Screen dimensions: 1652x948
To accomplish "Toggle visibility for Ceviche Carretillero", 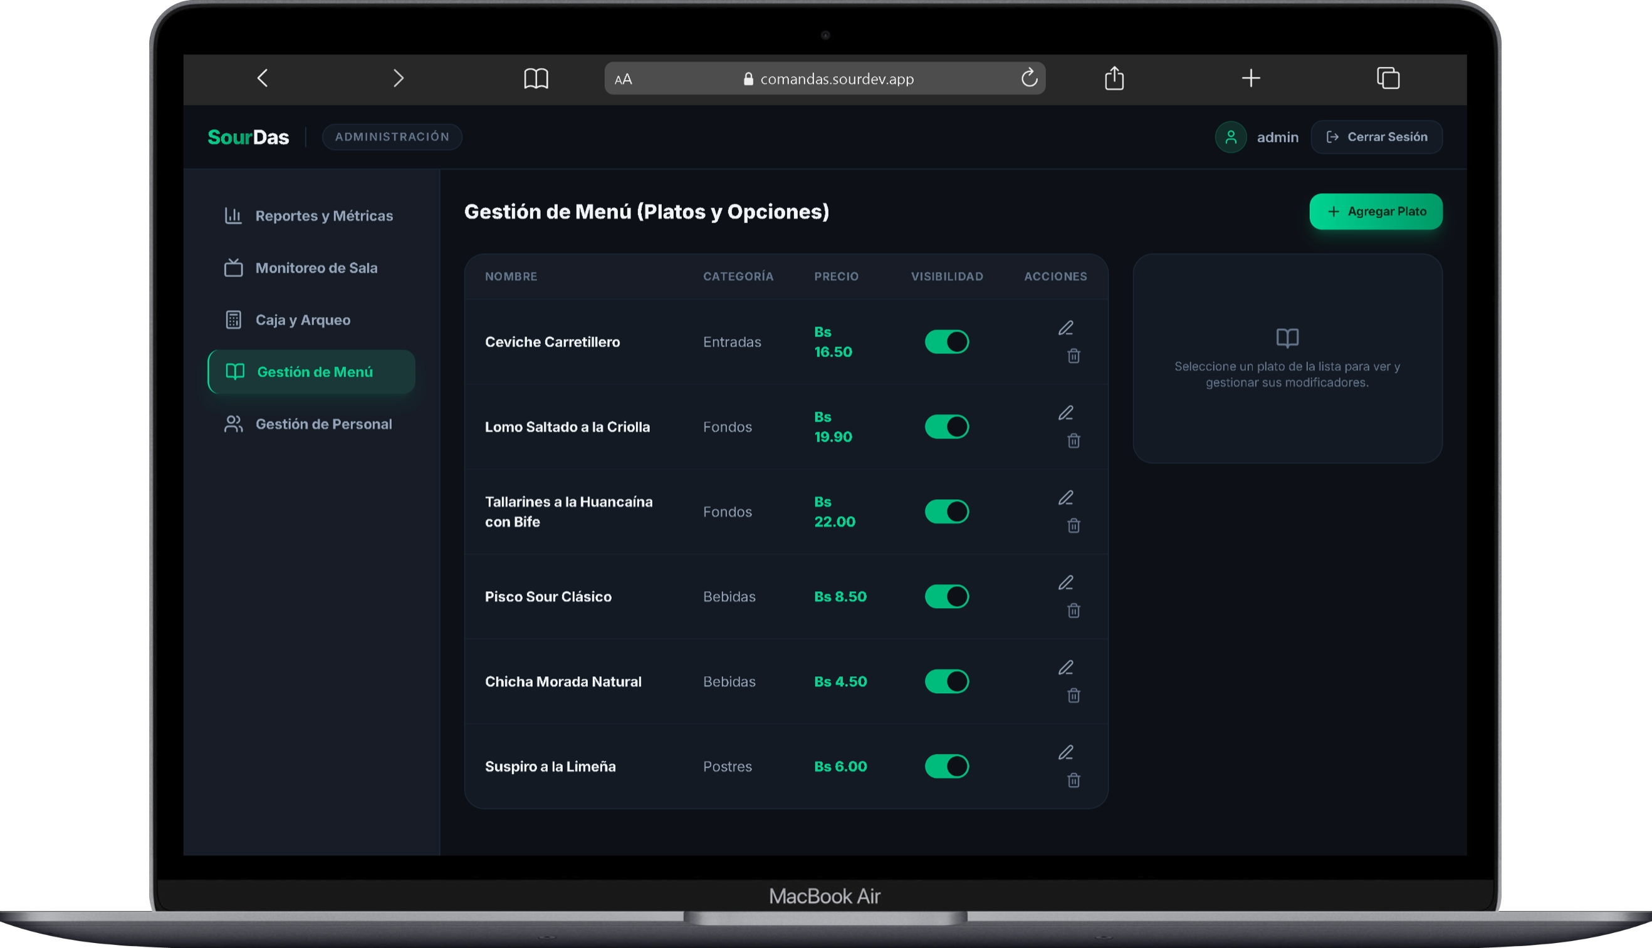I will coord(946,342).
